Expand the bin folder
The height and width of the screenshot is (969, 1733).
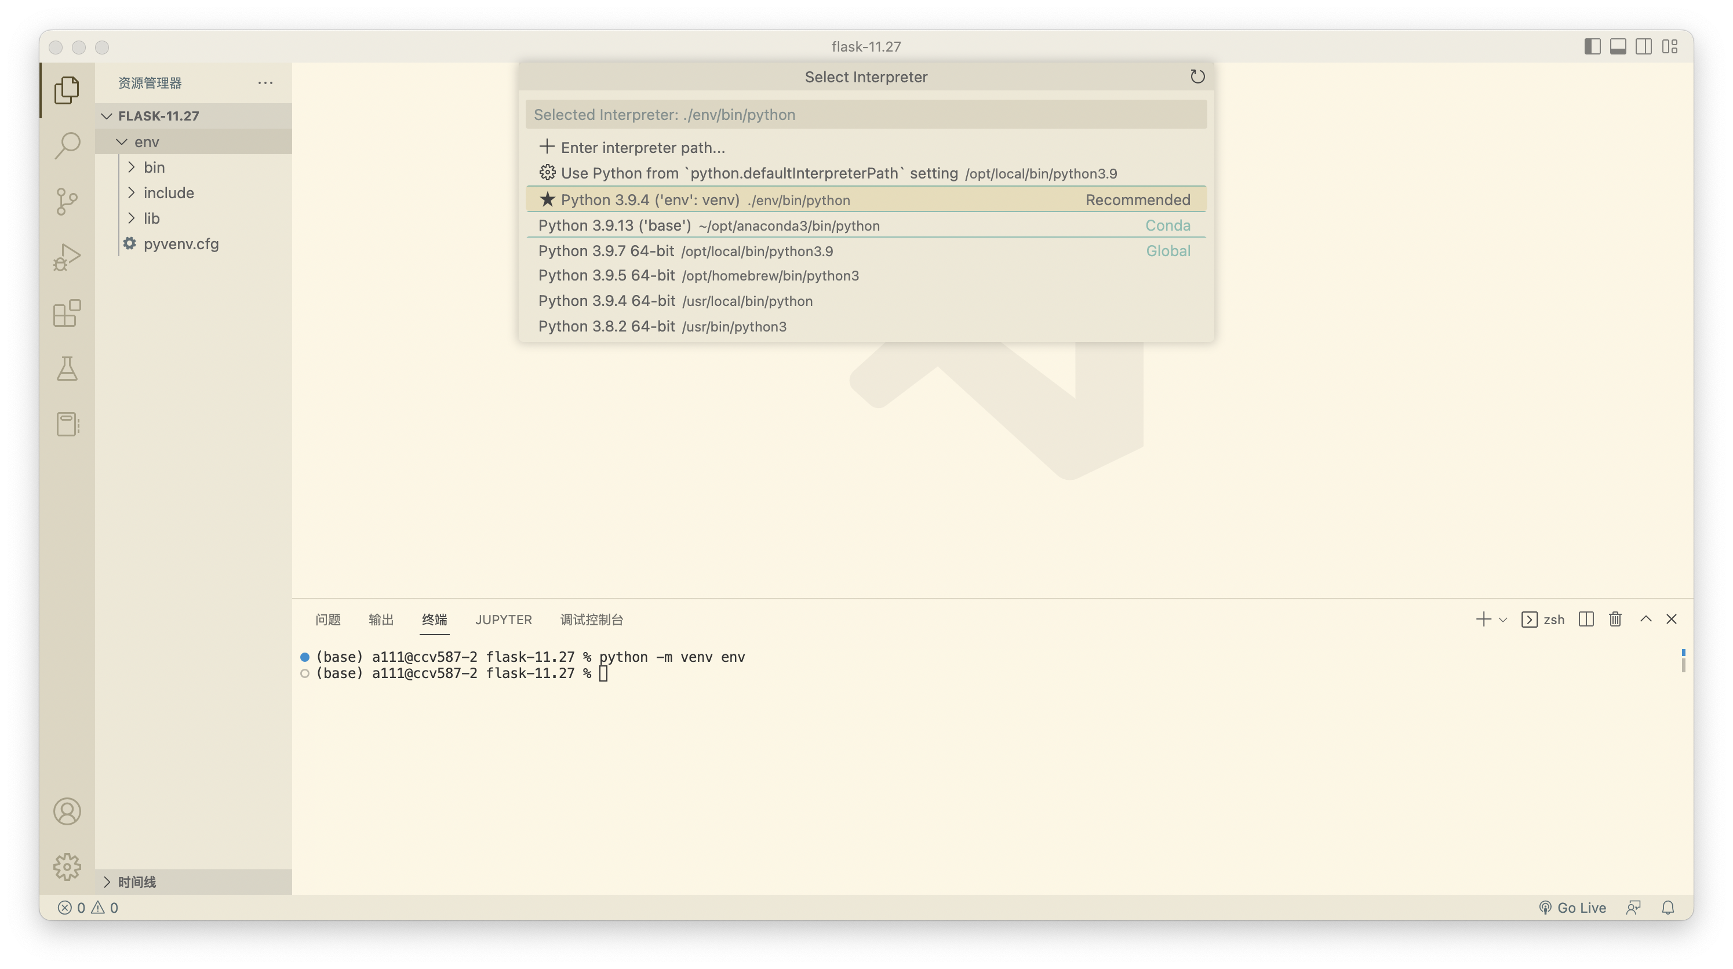tap(194, 167)
